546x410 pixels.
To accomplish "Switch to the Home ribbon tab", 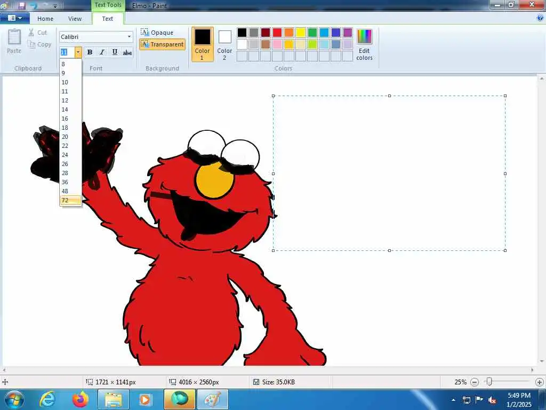I will click(45, 19).
